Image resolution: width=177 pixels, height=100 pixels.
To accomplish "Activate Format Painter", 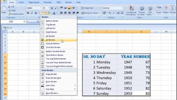I will coord(16,14).
